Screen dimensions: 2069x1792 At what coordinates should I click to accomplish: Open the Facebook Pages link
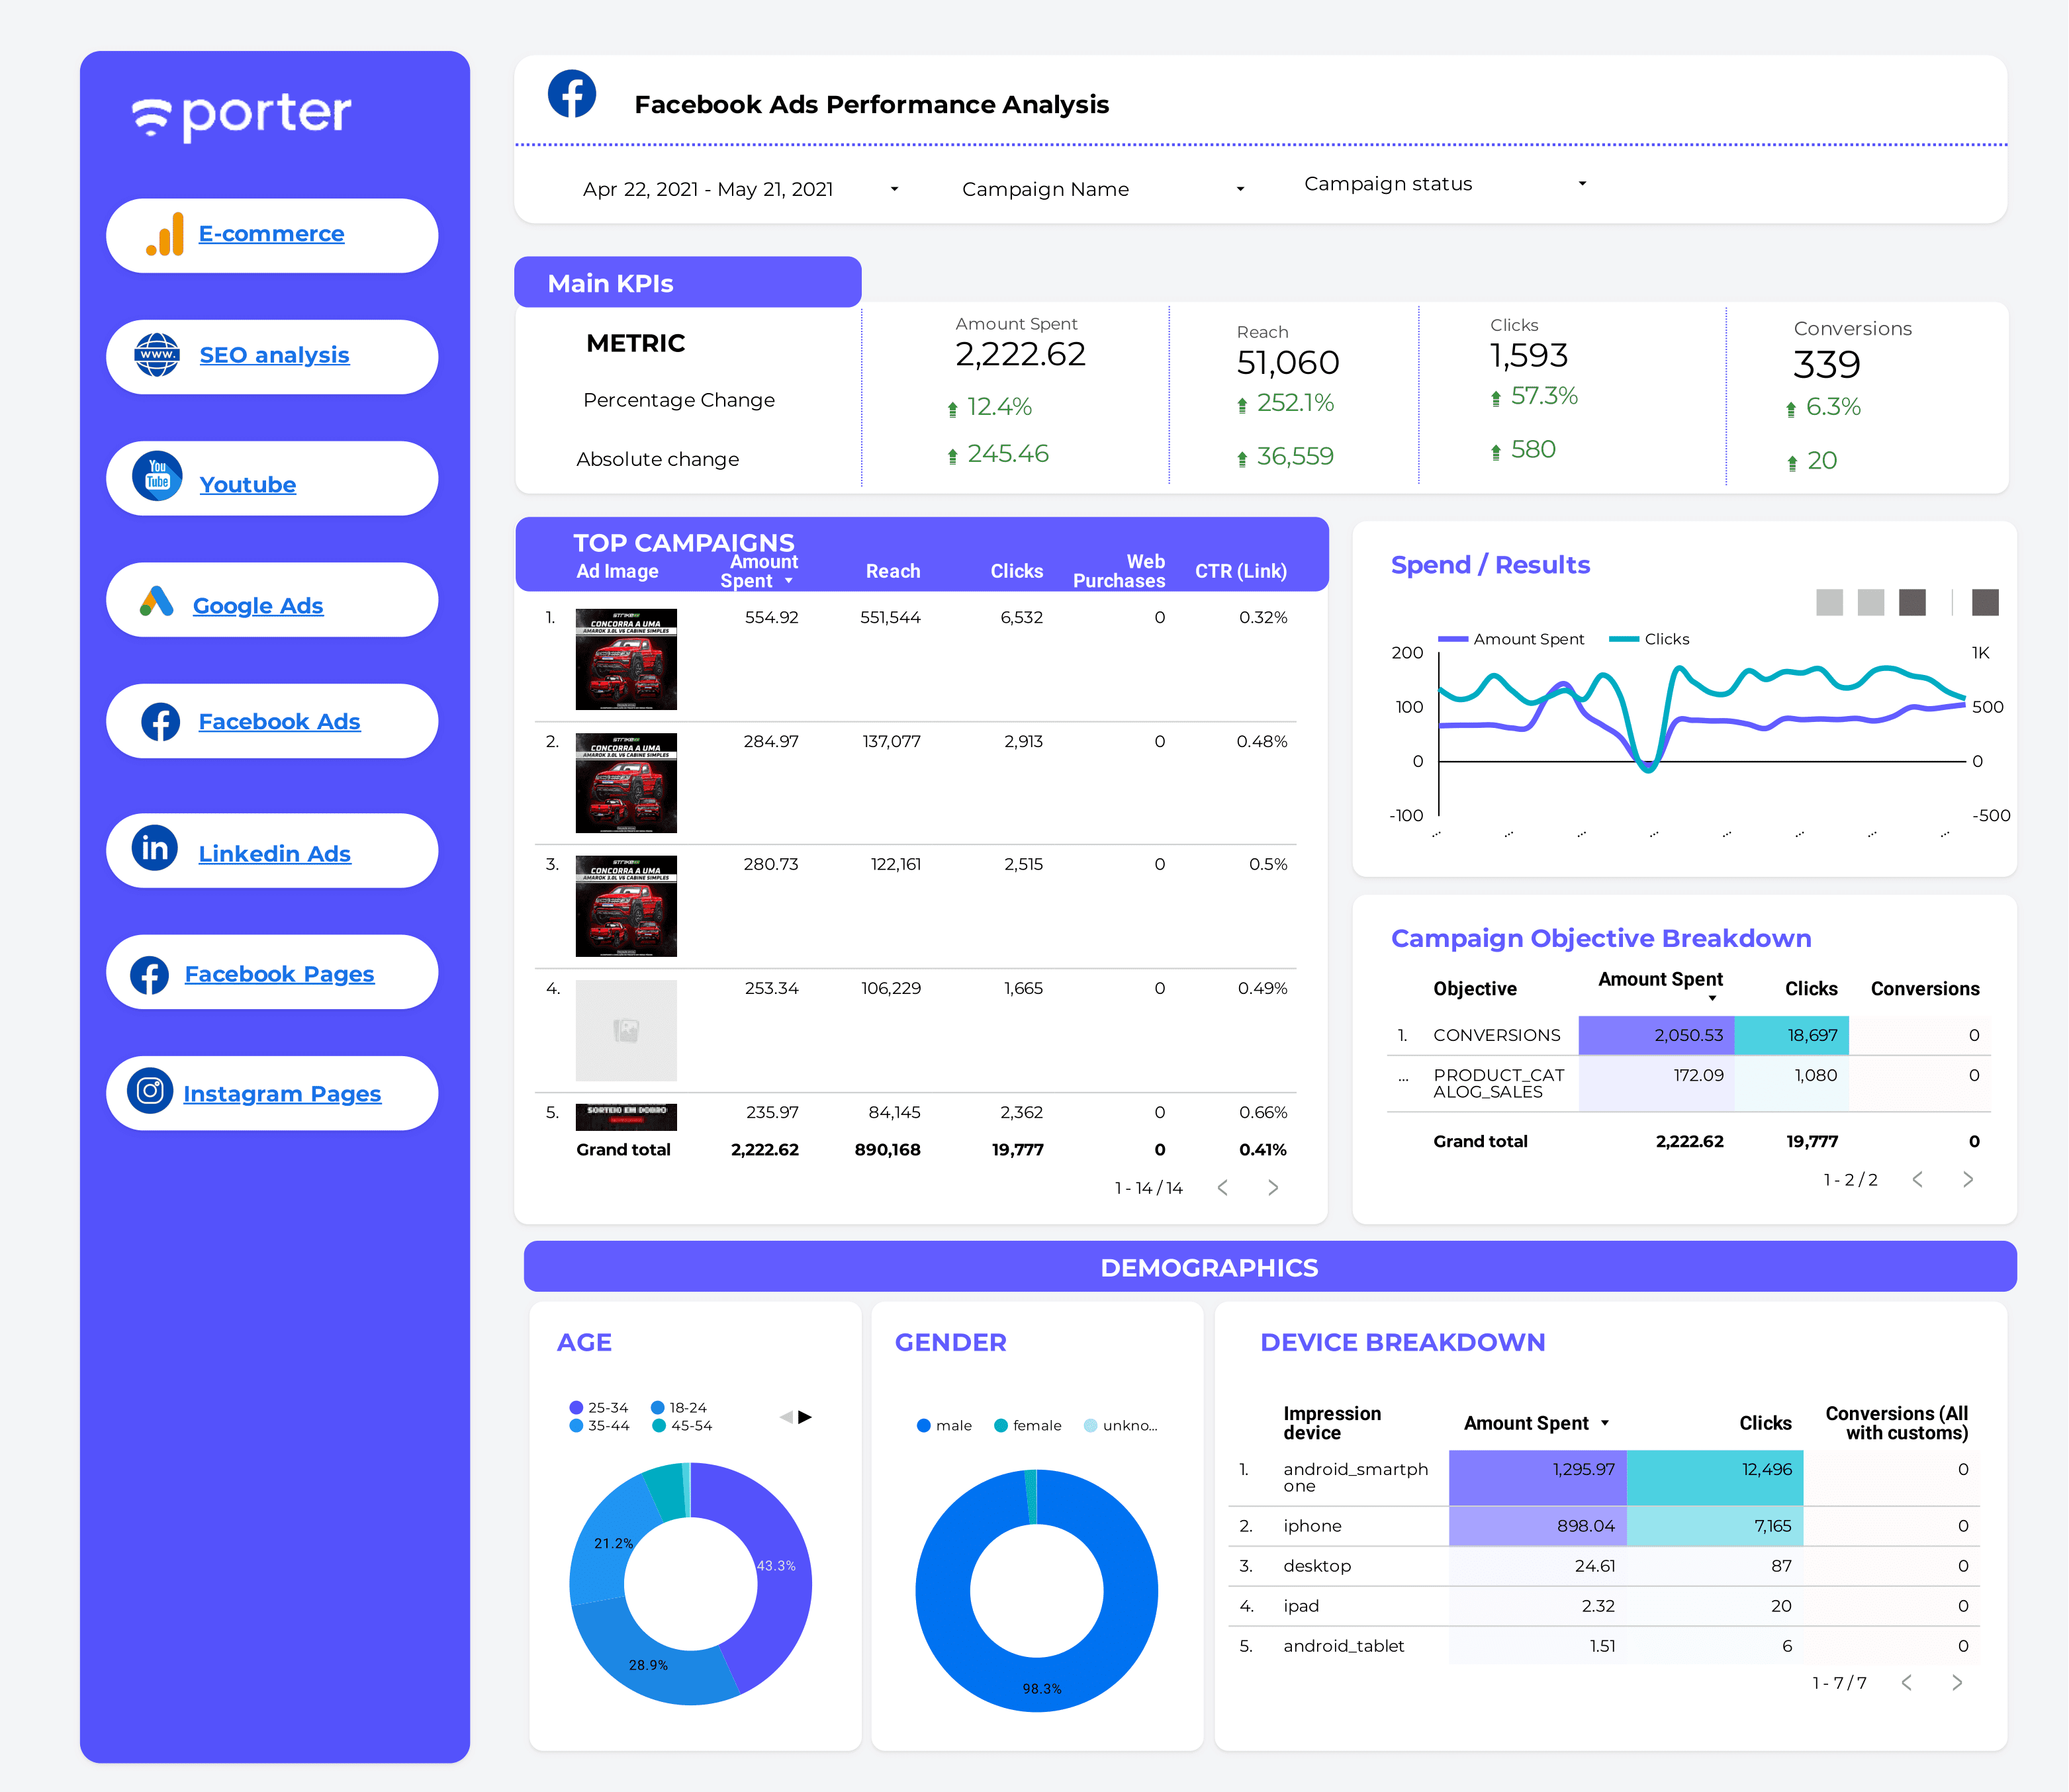pyautogui.click(x=279, y=974)
